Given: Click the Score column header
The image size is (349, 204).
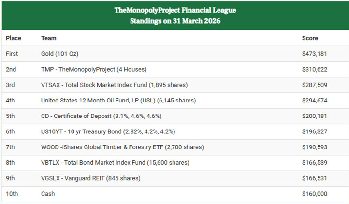Looking at the screenshot, I should [x=310, y=38].
